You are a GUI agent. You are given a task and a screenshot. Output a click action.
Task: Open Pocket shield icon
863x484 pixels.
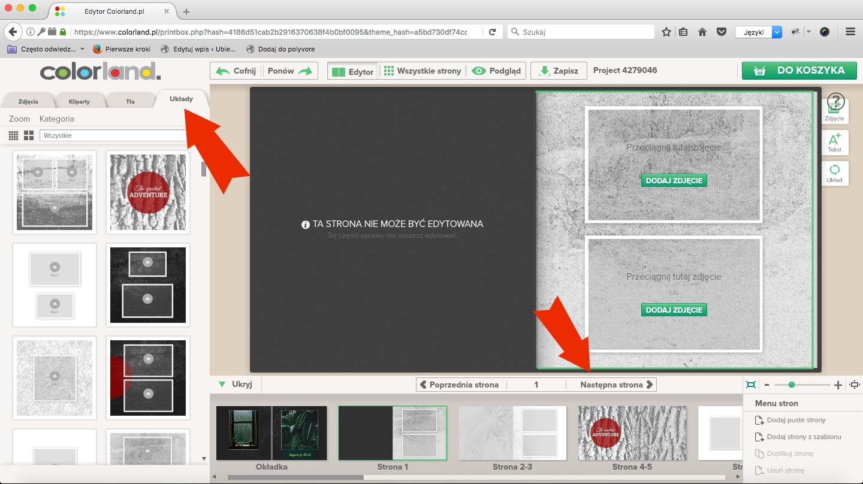[x=722, y=32]
